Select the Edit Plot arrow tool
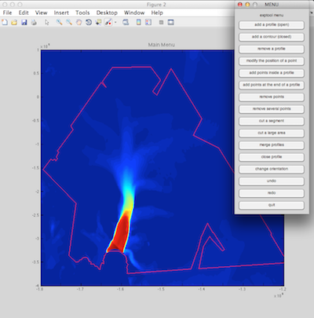Image resolution: width=314 pixels, height=318 pixels. [x=47, y=23]
